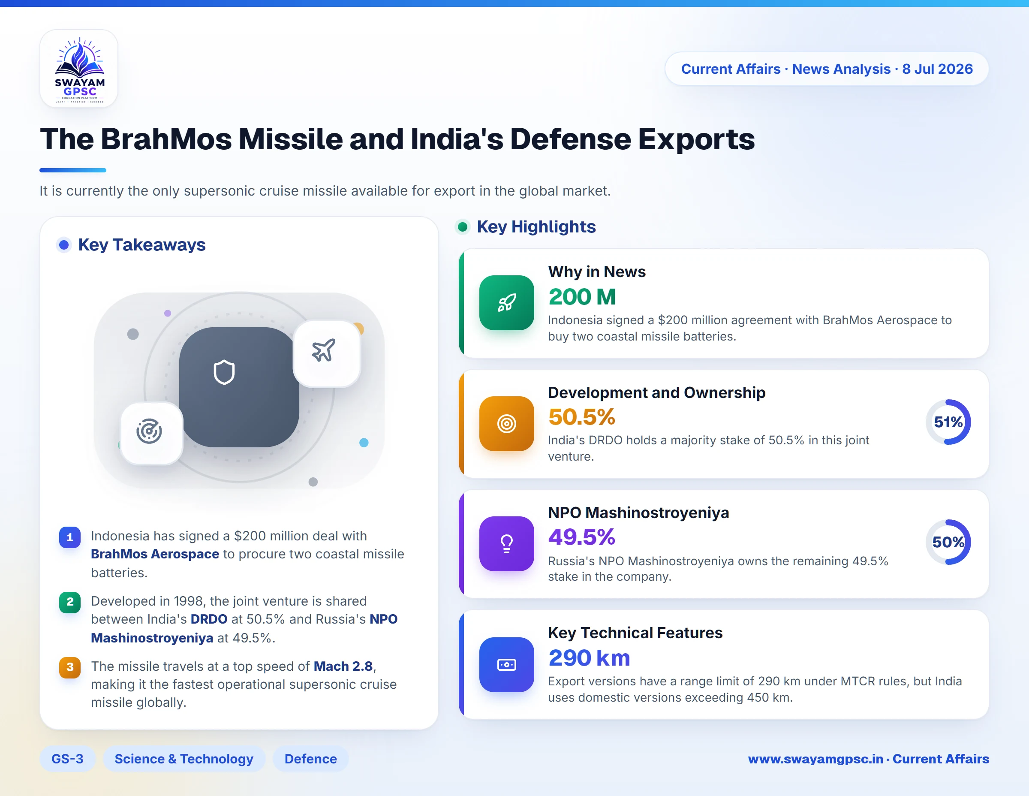The height and width of the screenshot is (796, 1029).
Task: Open the Current Affairs News Analysis date pill
Action: tap(826, 69)
